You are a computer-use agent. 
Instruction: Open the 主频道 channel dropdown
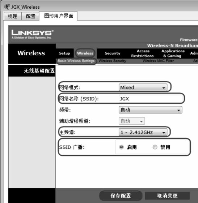tap(143, 132)
